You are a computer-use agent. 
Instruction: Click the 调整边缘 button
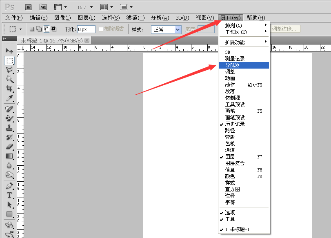click(285, 29)
